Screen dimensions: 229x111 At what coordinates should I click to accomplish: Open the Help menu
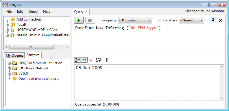click(47, 12)
